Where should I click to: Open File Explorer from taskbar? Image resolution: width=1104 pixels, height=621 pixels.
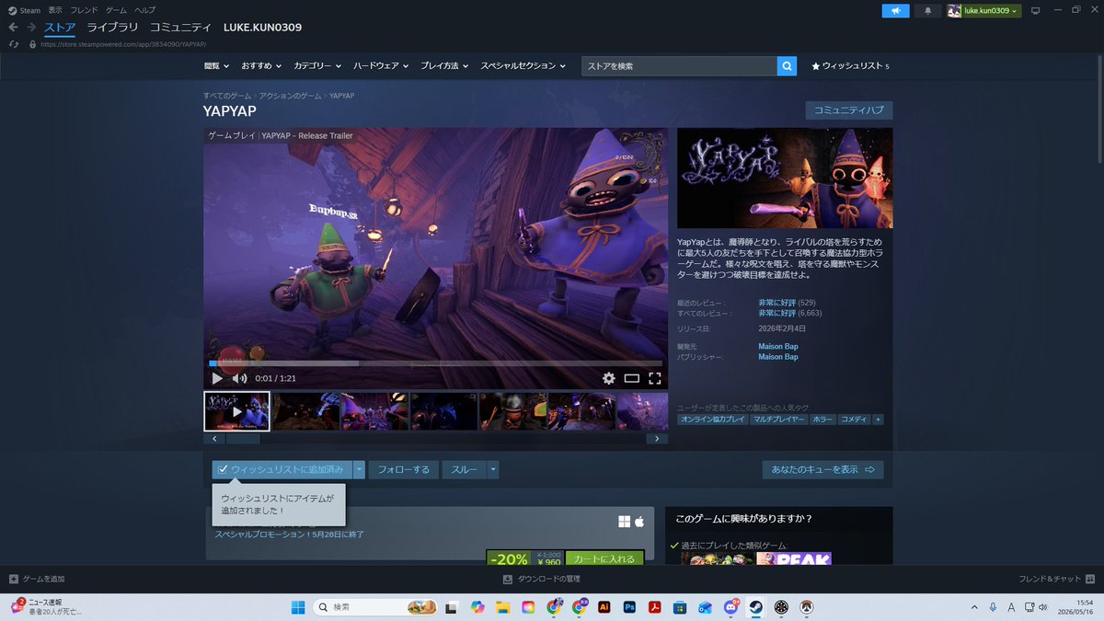click(502, 607)
